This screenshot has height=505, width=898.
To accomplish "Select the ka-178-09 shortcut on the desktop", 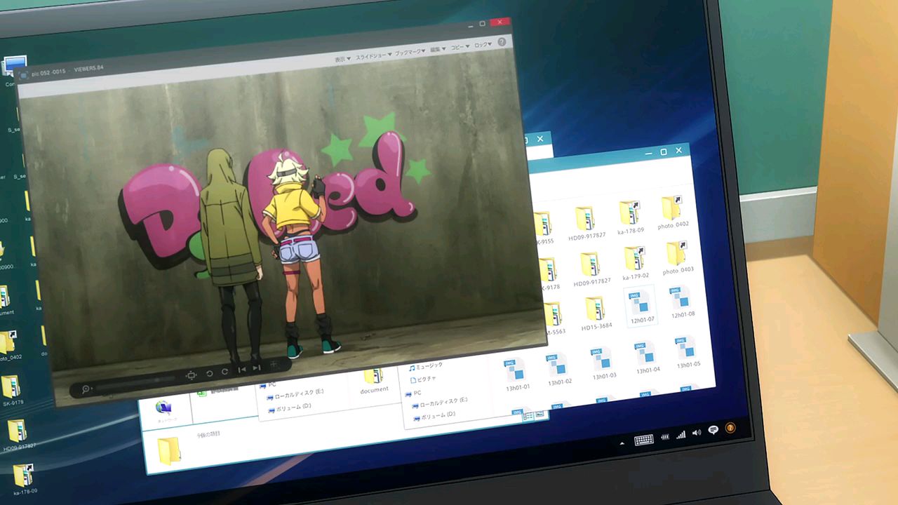I will pos(24,479).
